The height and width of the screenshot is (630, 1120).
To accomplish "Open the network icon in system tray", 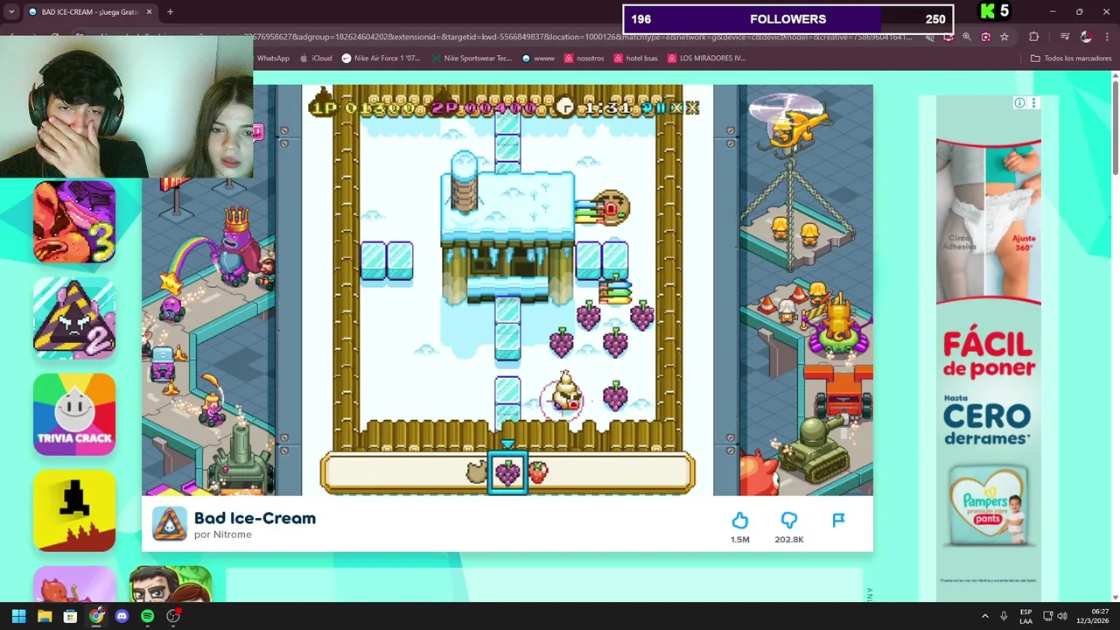I will coord(1047,616).
